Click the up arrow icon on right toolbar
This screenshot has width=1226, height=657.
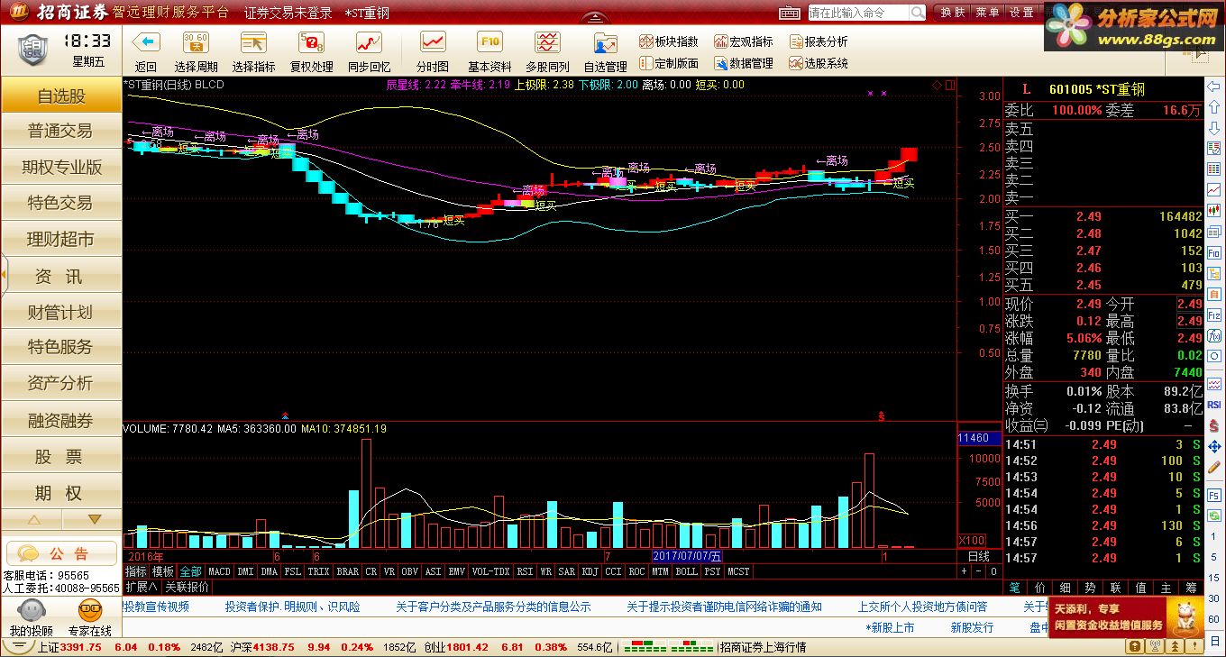1213,107
